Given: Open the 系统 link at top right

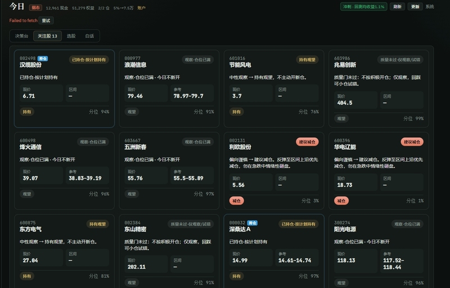Looking at the screenshot, I should (x=430, y=7).
